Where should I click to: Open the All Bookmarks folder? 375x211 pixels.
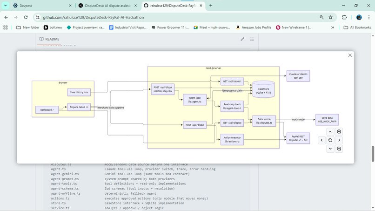(x=357, y=27)
